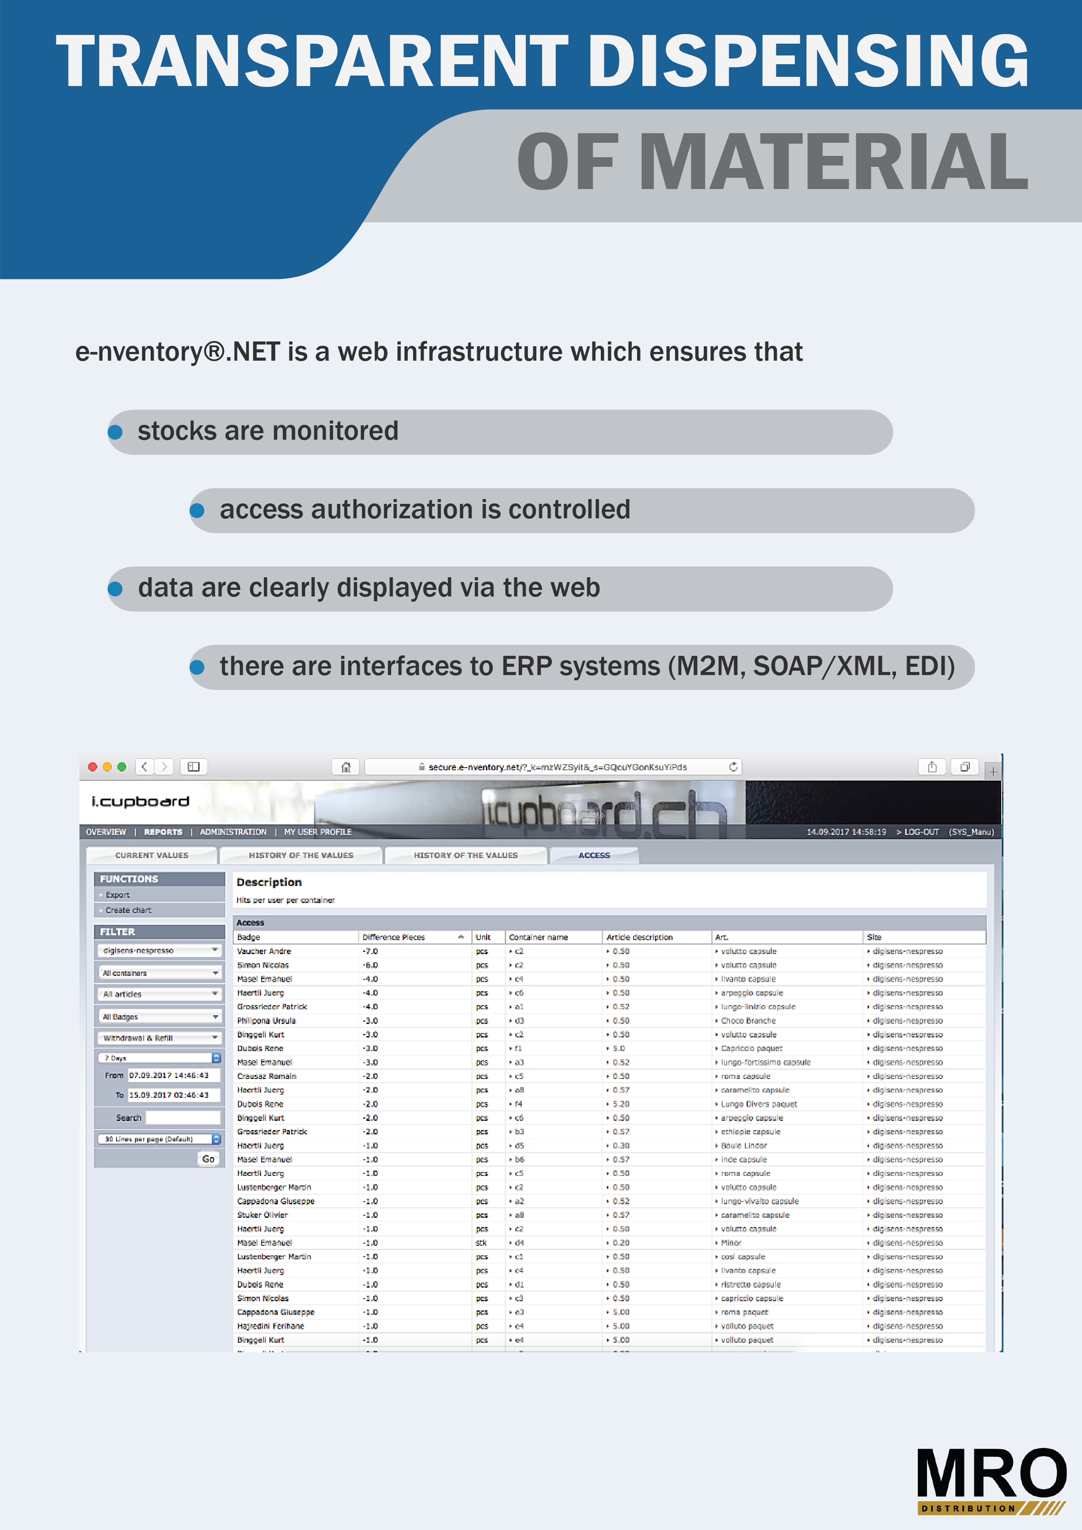
Task: Show all tabs overview icon
Action: click(x=964, y=767)
